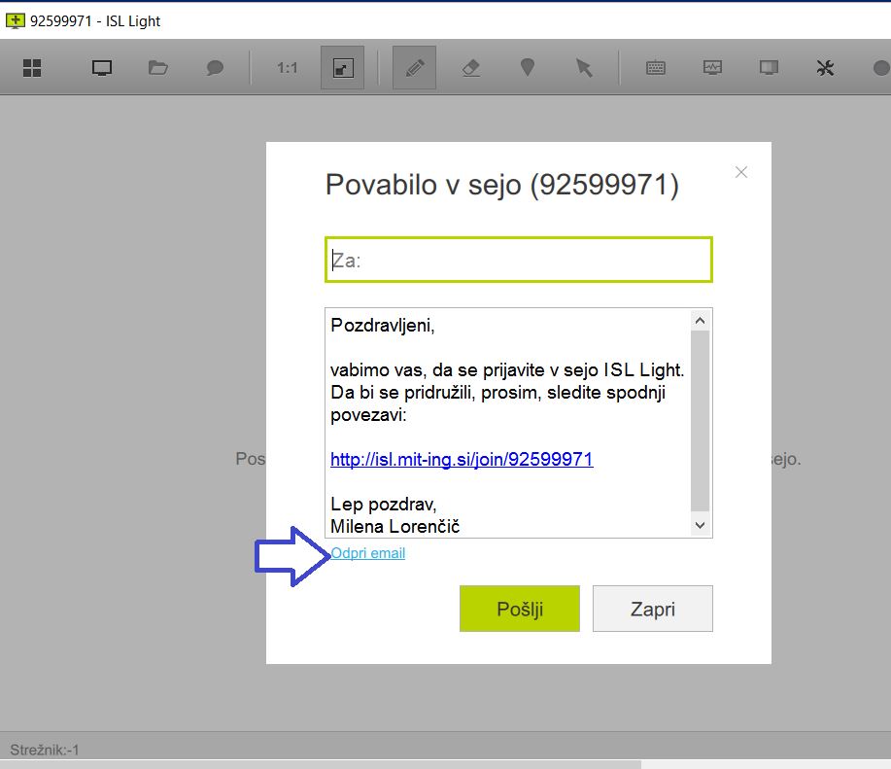
Task: Select the arrow pointer tool
Action: (x=584, y=68)
